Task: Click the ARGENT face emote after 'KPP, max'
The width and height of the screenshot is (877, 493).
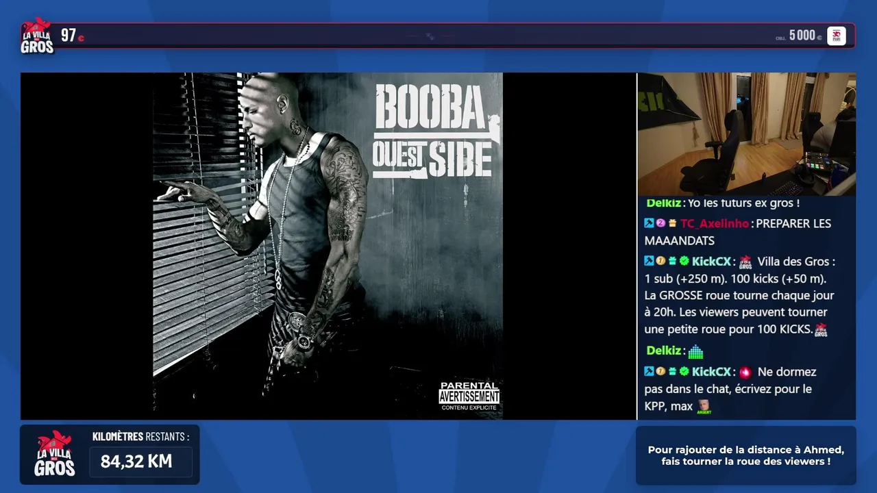Action: tap(704, 407)
